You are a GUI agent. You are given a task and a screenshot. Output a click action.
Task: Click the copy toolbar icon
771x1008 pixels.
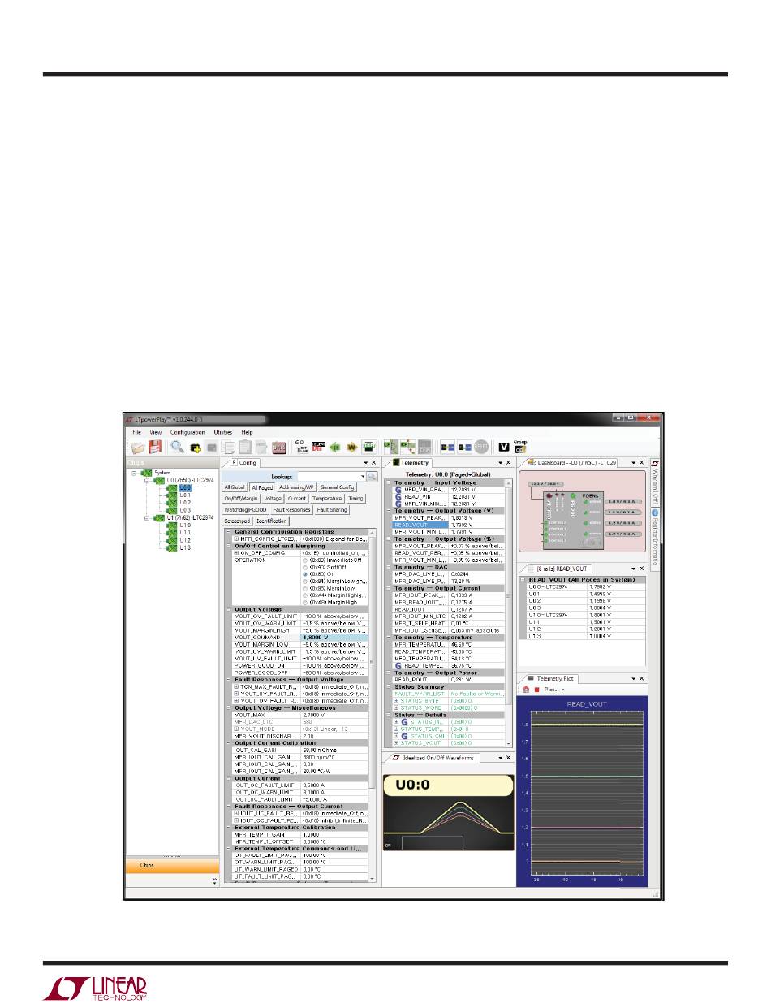(230, 447)
